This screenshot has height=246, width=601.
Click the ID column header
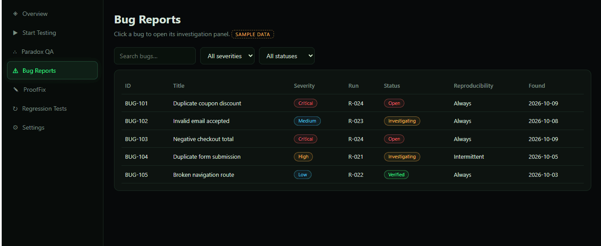tap(128, 86)
